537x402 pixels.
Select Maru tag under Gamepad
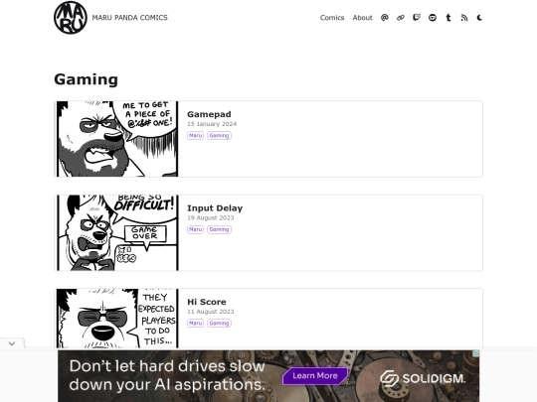195,136
